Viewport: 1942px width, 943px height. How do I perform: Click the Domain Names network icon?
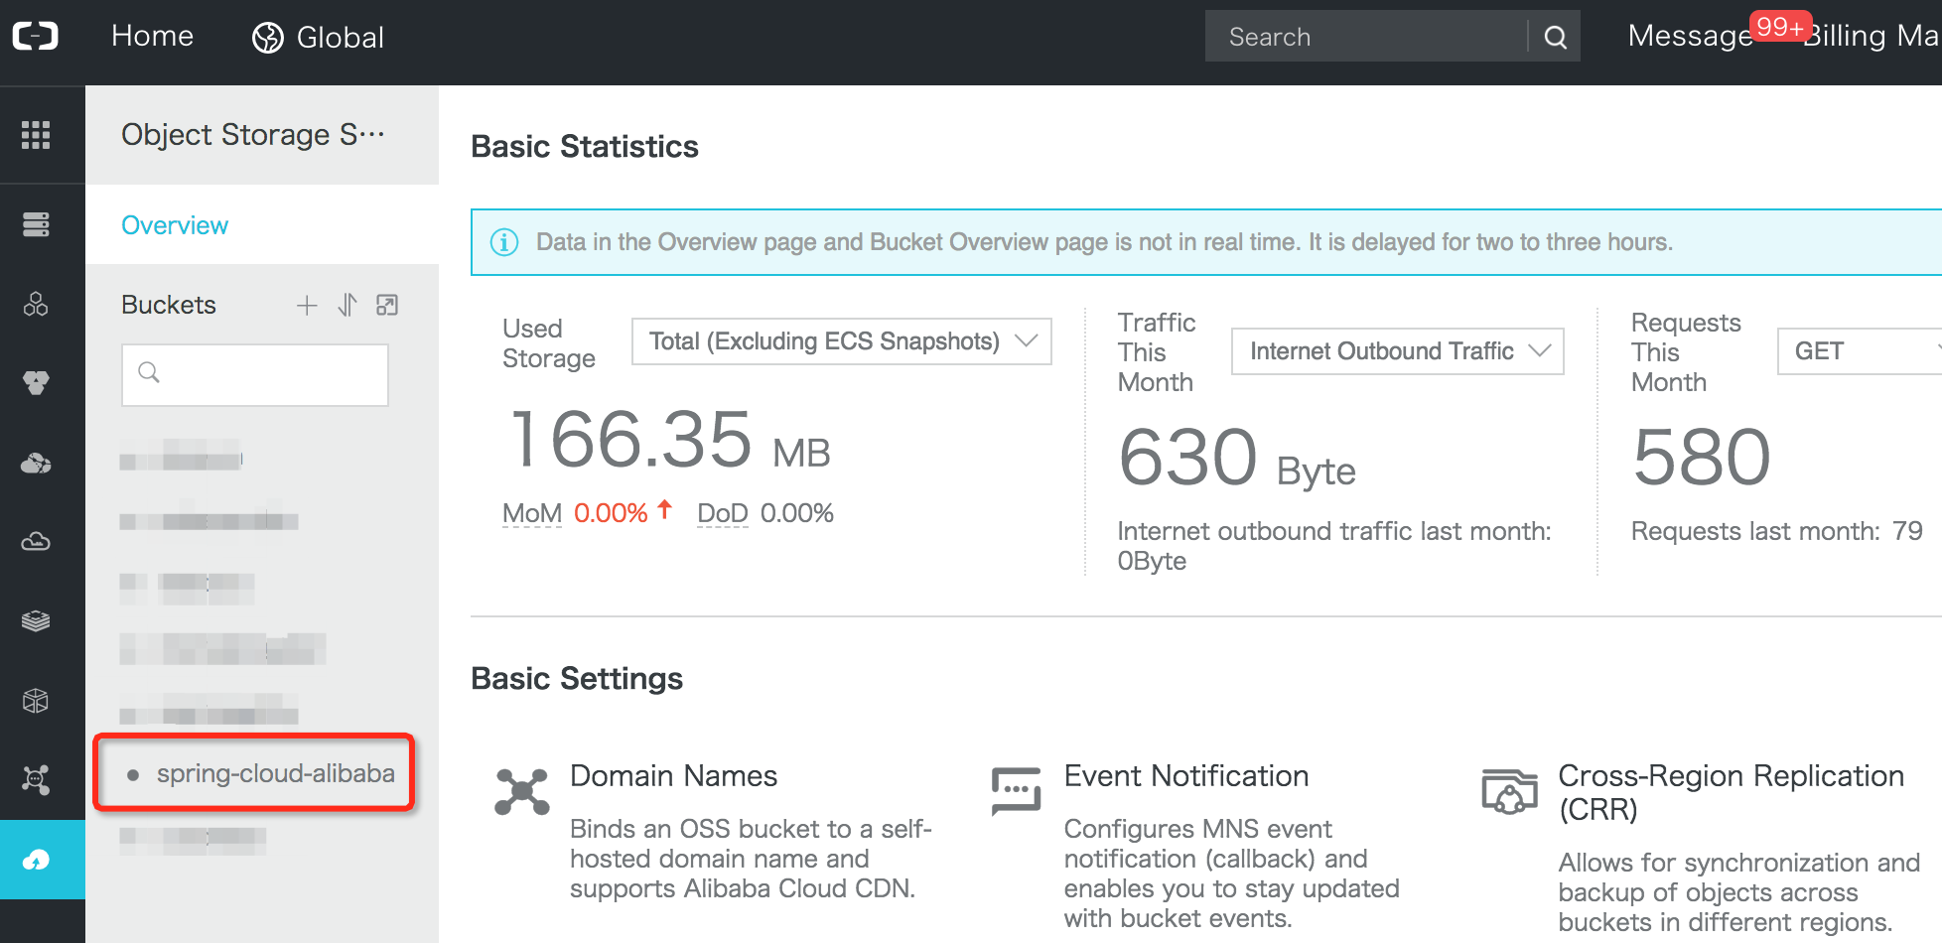522,792
